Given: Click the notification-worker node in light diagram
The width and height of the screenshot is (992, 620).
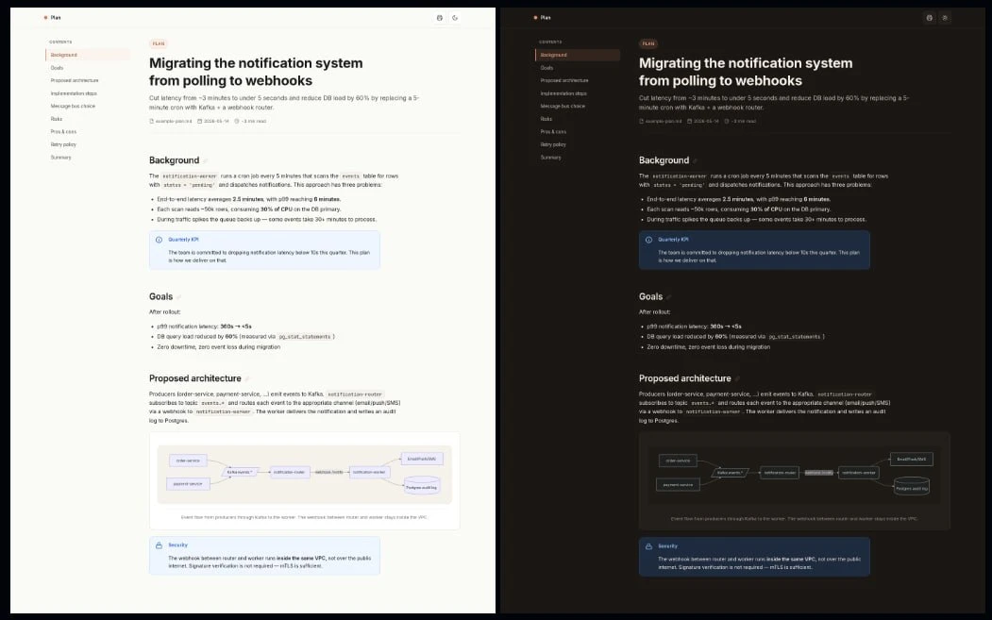Looking at the screenshot, I should click(369, 472).
